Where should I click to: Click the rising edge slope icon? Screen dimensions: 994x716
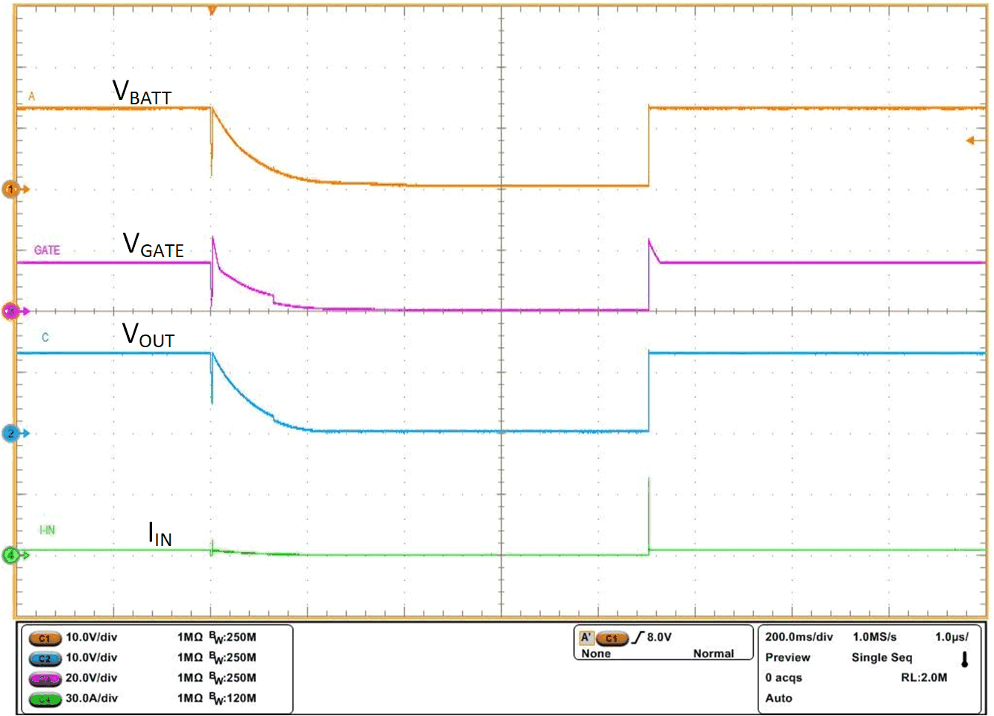pyautogui.click(x=638, y=638)
